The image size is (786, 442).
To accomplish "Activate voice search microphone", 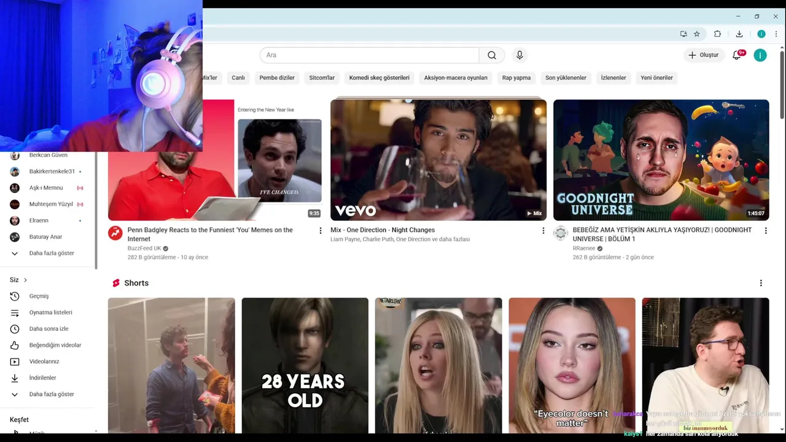I will point(519,55).
